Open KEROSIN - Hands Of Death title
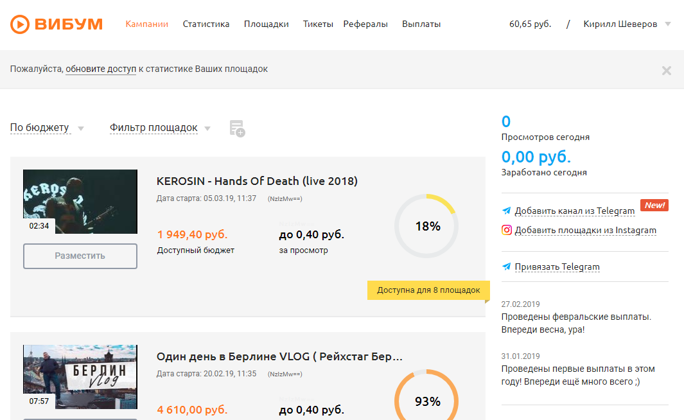Screen dimensions: 684x420 257,181
